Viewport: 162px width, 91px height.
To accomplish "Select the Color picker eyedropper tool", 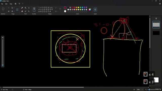I will [25, 11].
